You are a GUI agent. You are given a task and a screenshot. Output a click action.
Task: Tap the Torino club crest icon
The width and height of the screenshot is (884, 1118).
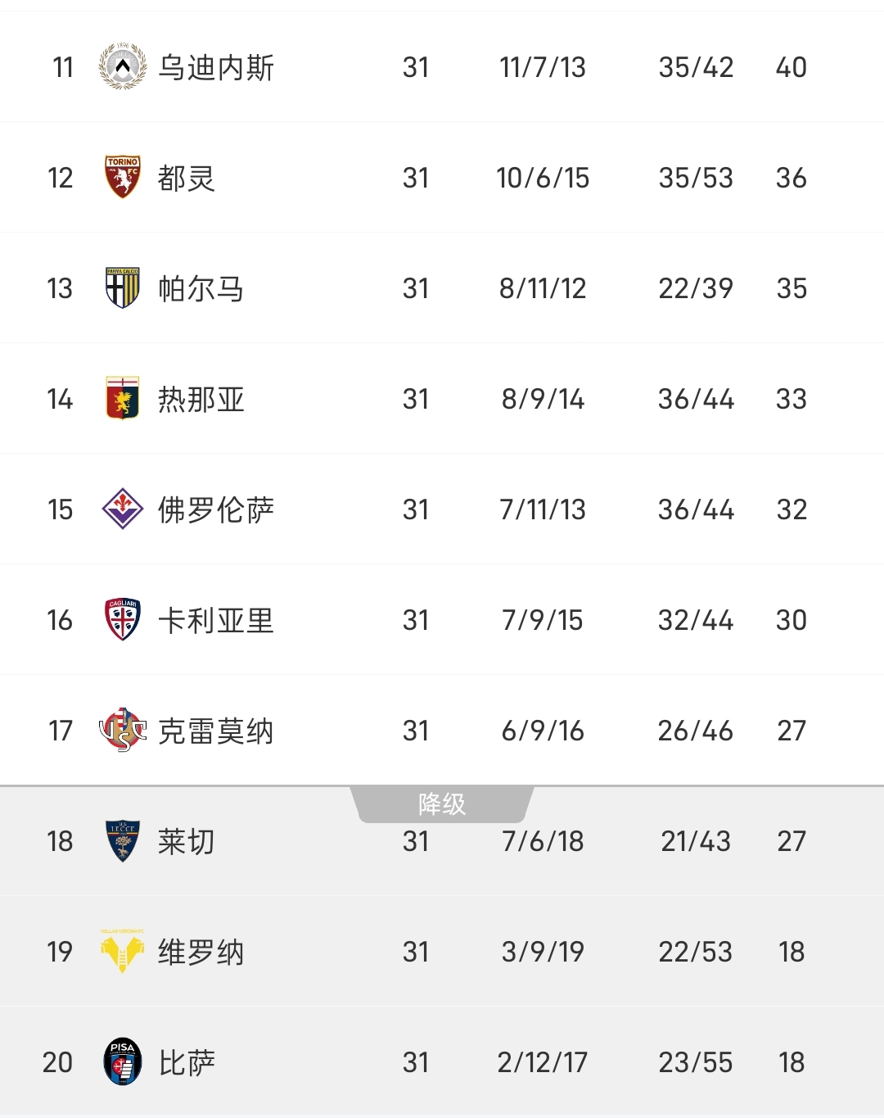(123, 177)
